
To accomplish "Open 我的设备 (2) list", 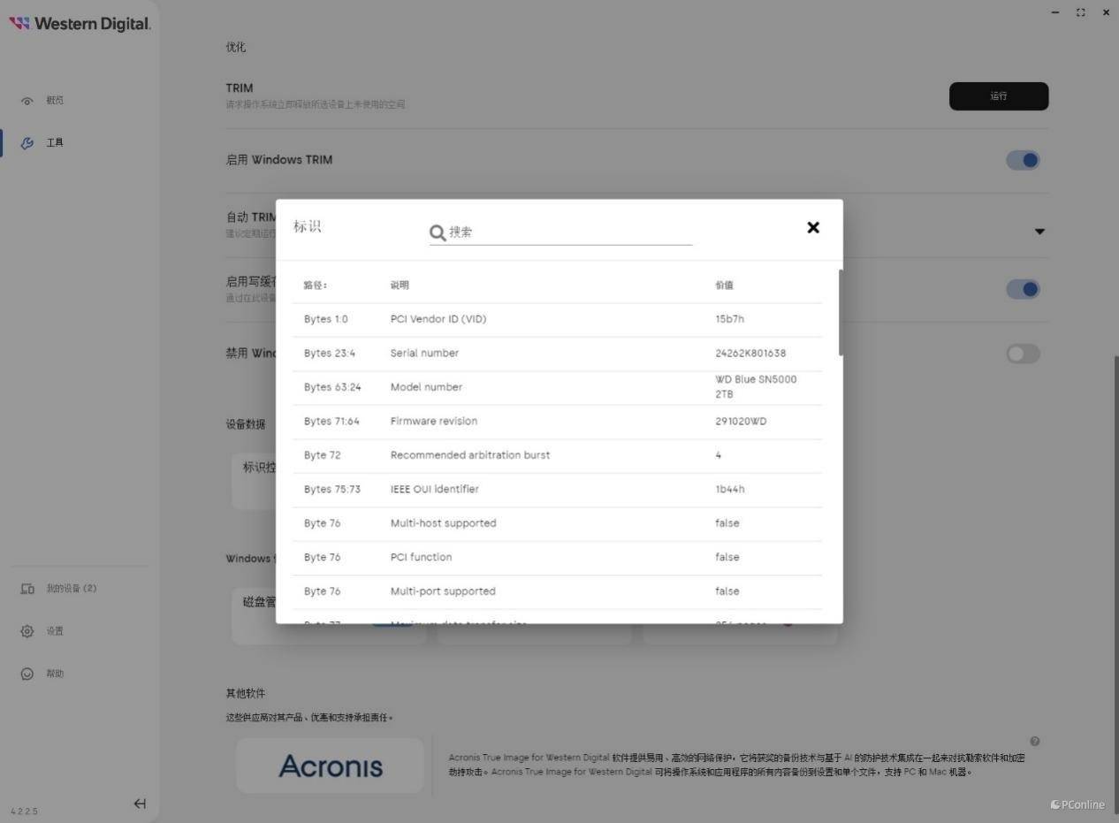I will click(x=72, y=589).
